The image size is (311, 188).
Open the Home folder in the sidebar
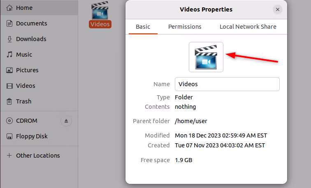coord(24,8)
